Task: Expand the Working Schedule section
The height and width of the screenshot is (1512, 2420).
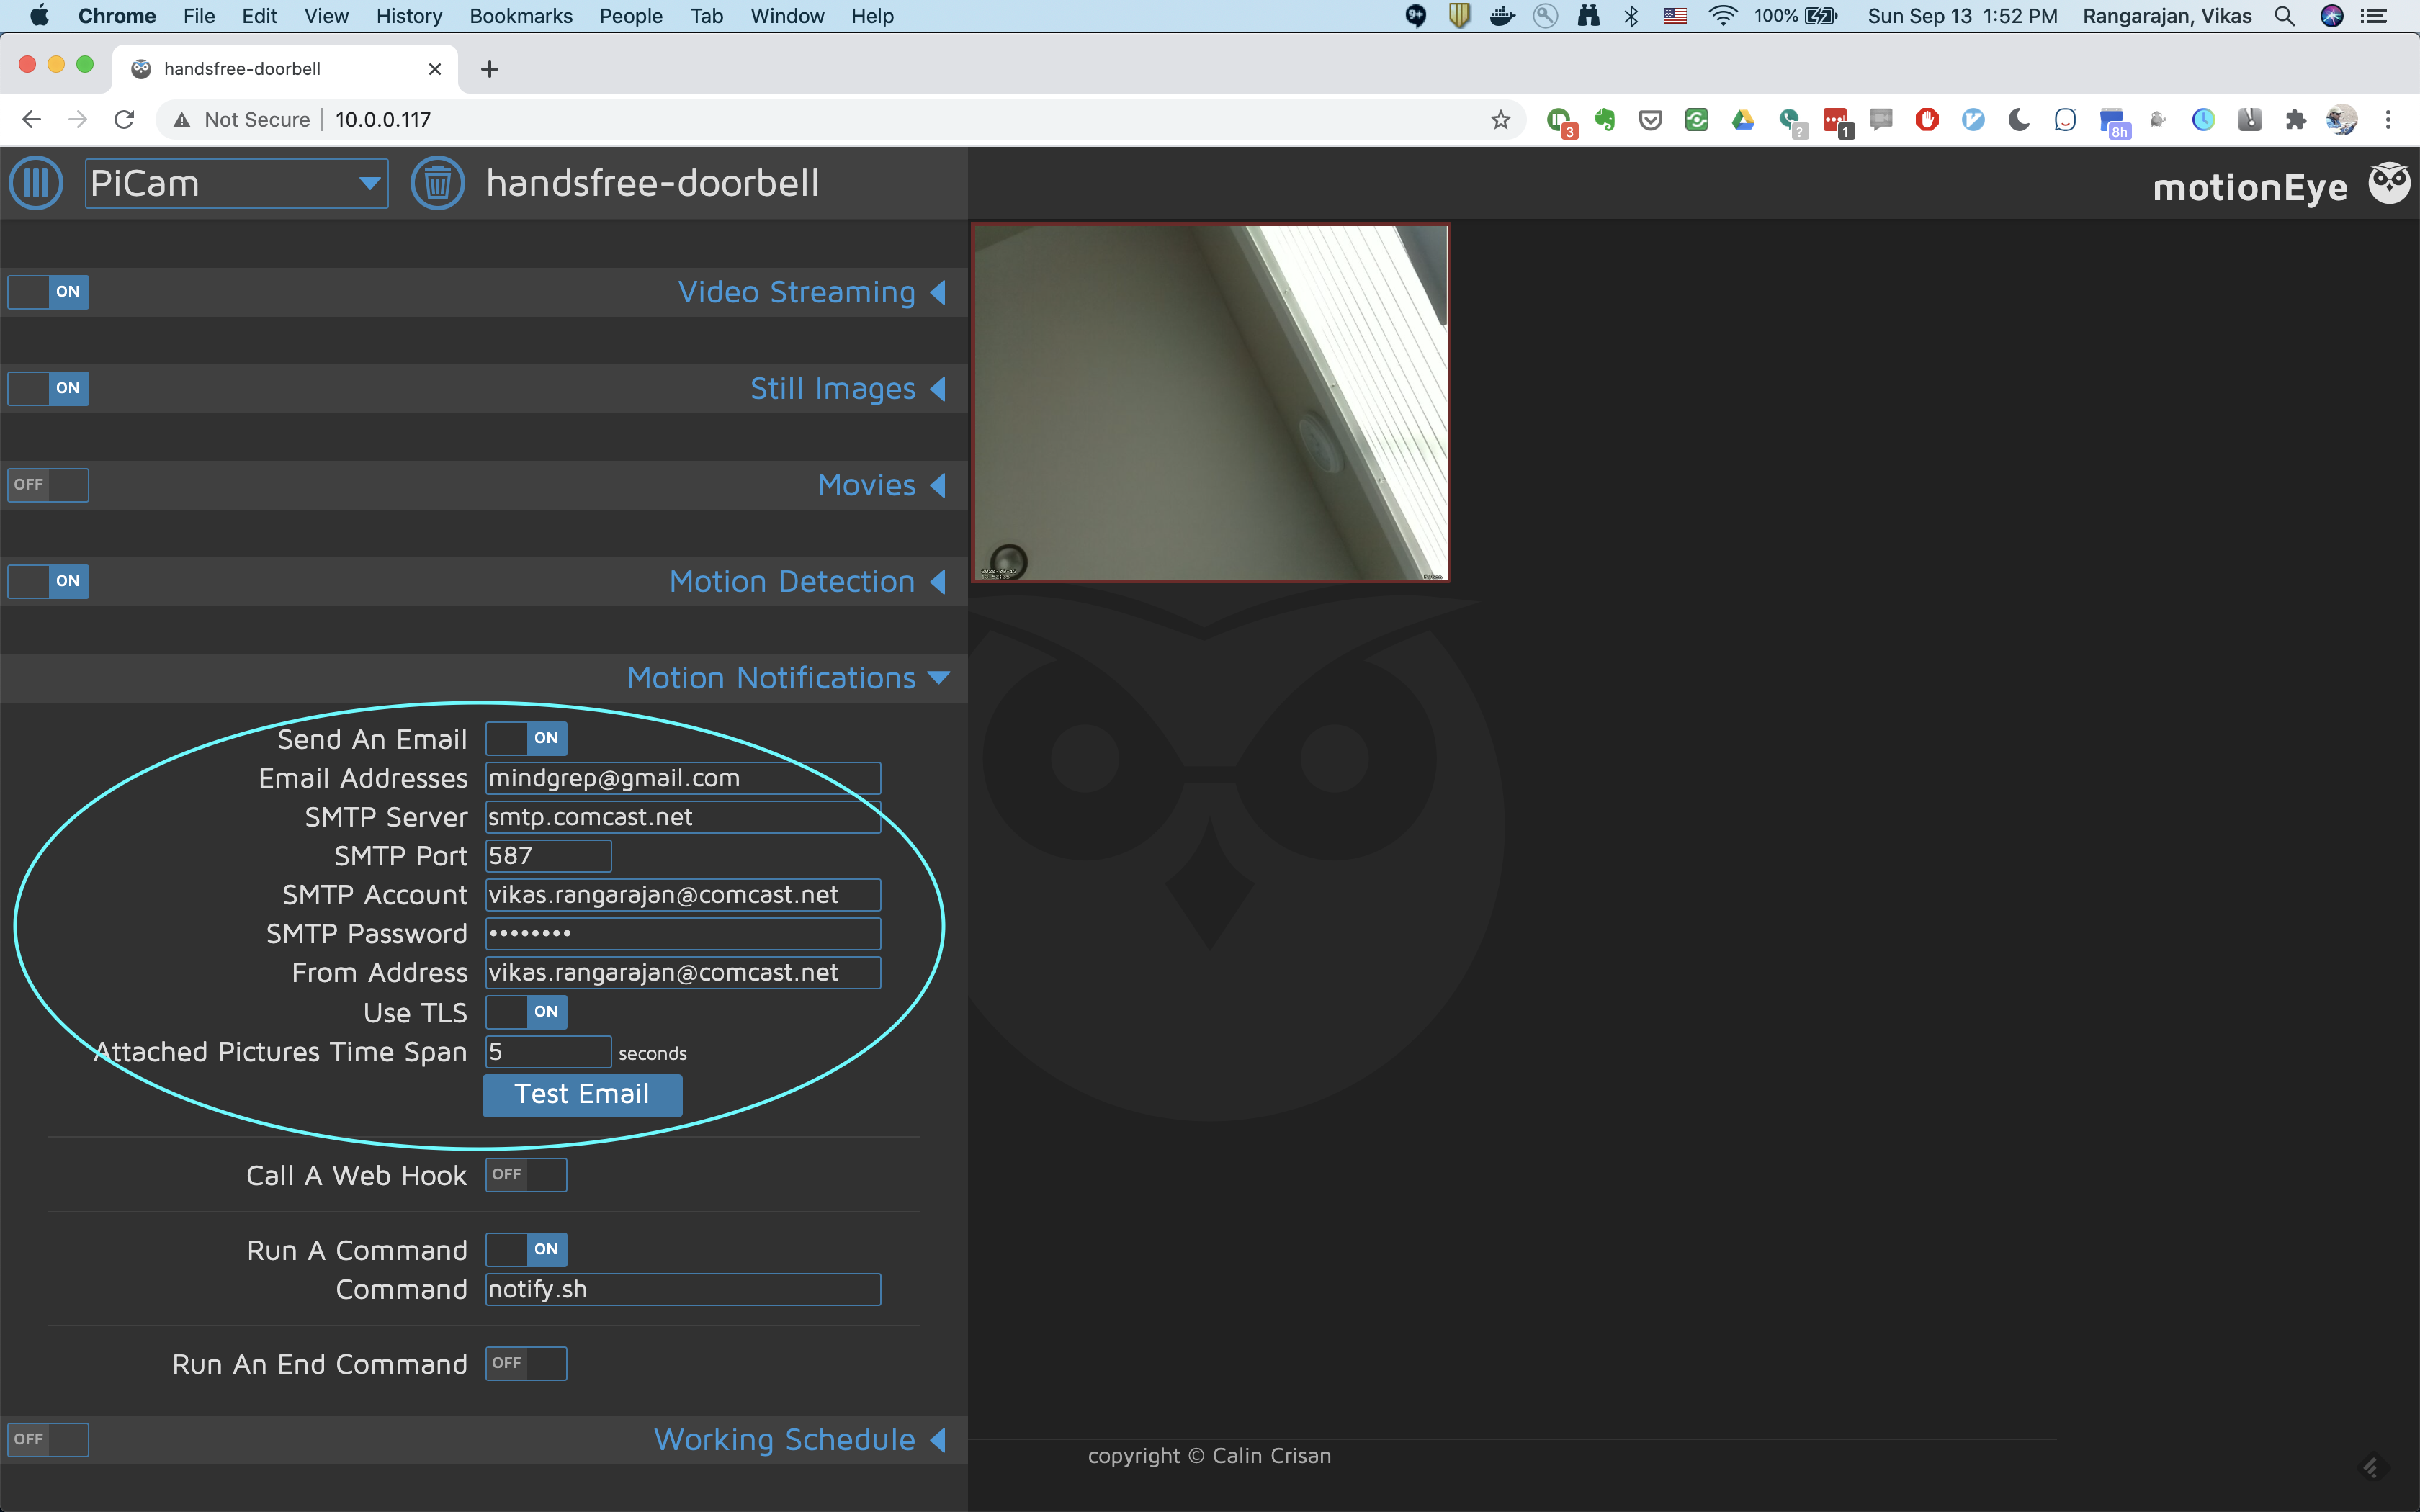Action: tap(941, 1436)
